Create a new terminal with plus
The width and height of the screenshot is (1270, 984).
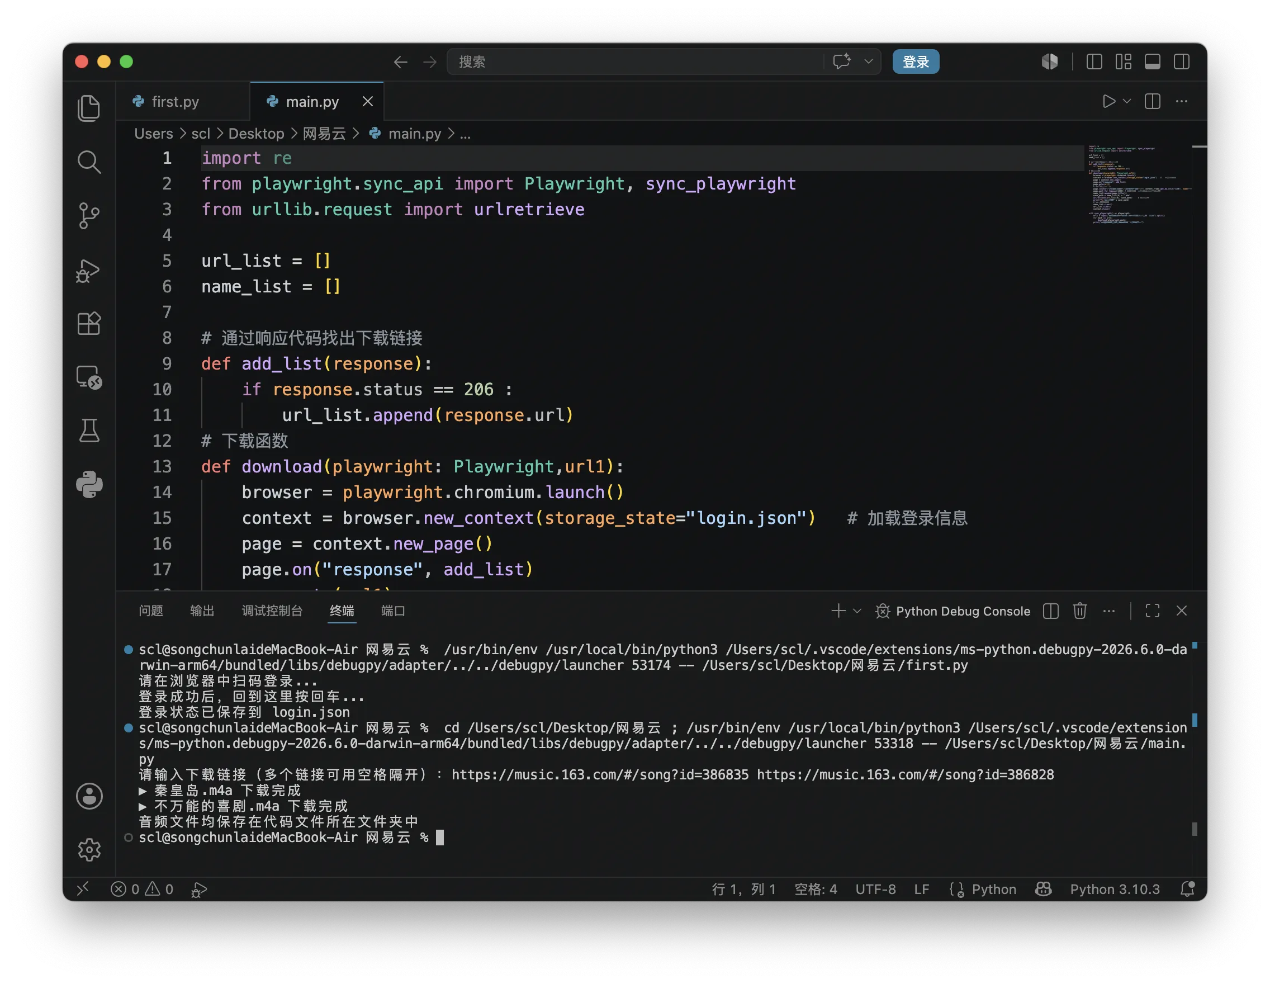838,611
